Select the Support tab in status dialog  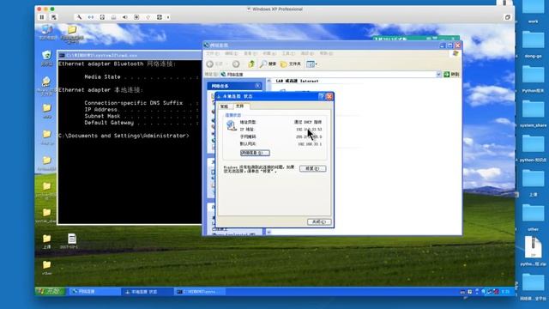point(240,106)
